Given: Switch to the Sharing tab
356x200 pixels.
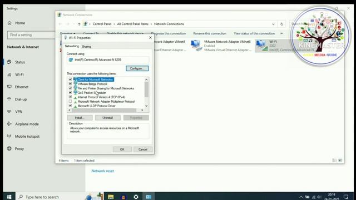Looking at the screenshot, I should tap(87, 47).
